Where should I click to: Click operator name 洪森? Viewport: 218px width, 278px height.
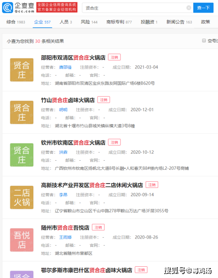63,152
